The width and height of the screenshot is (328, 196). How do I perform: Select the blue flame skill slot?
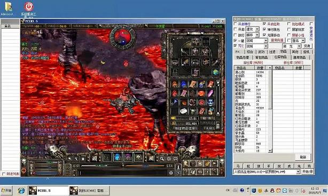click(x=117, y=158)
